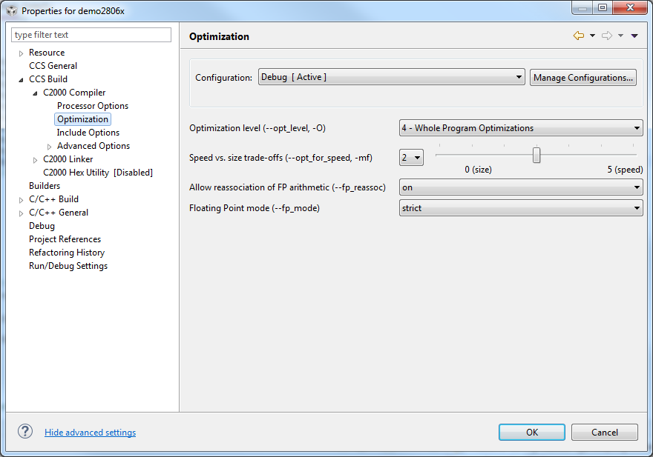Screen dimensions: 653x457
Task: Select Refactoring History tree item
Action: click(x=67, y=253)
